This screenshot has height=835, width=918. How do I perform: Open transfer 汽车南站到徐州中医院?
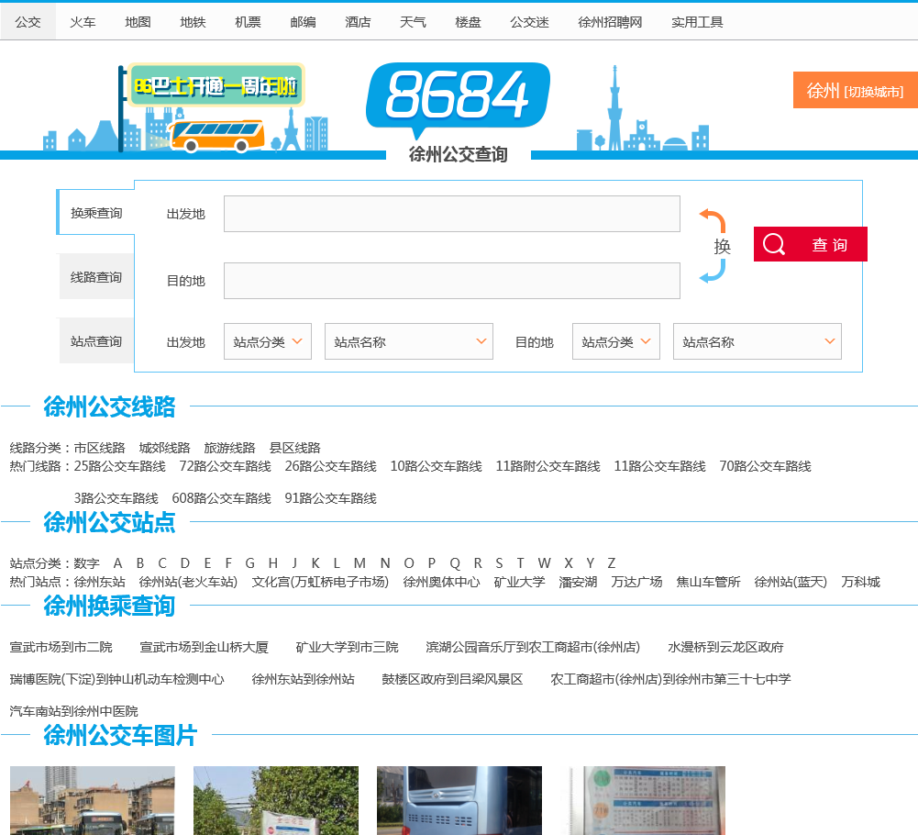(x=73, y=712)
